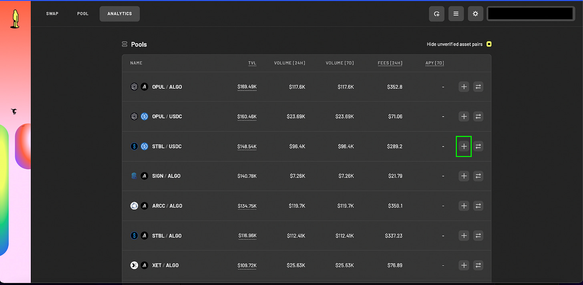The width and height of the screenshot is (583, 285).
Task: Add liquidity to STBL / ALGO pool
Action: (464, 235)
